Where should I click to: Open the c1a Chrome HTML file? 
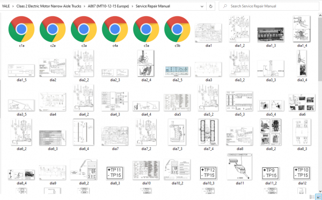pos(21,29)
